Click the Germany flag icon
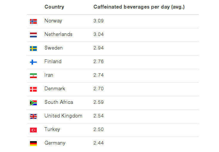This screenshot has width=219, height=152. 33,143
